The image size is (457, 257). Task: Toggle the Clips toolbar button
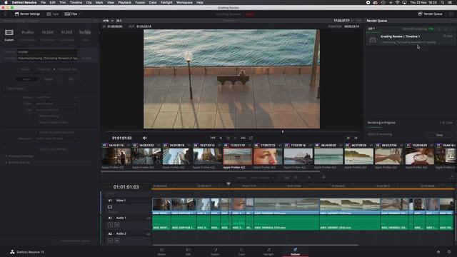[x=71, y=14]
